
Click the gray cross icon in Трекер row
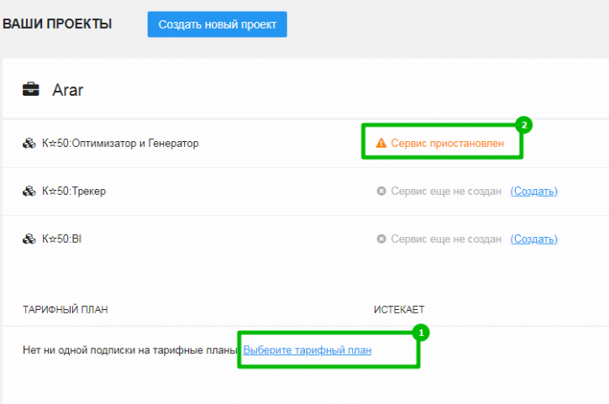coord(381,192)
